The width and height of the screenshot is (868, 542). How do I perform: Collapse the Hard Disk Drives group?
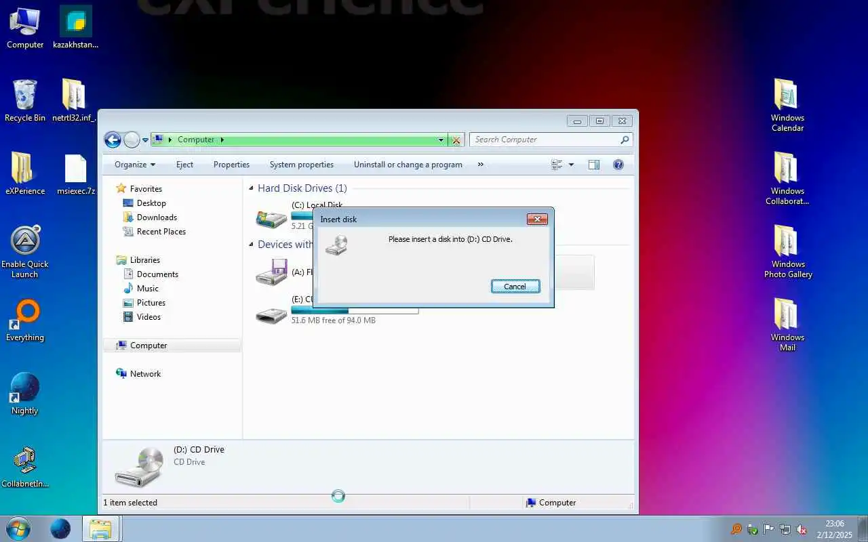tap(252, 188)
